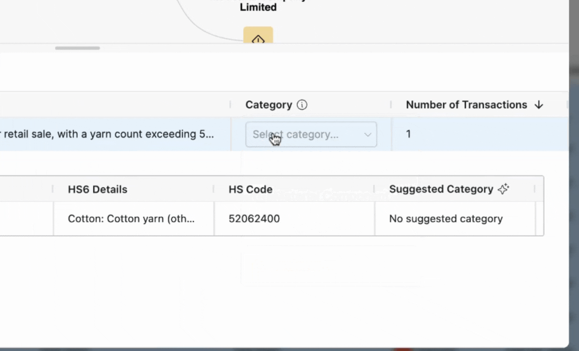Viewport: 579px width, 351px height.
Task: Click the transaction count cell showing 1
Action: [408, 134]
